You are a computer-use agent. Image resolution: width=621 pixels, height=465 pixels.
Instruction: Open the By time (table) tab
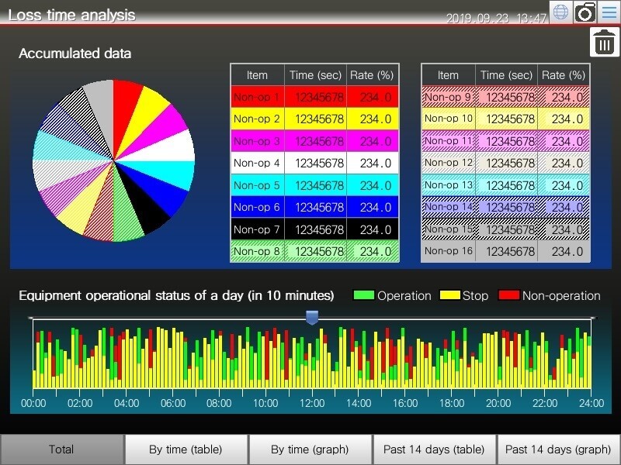click(186, 449)
